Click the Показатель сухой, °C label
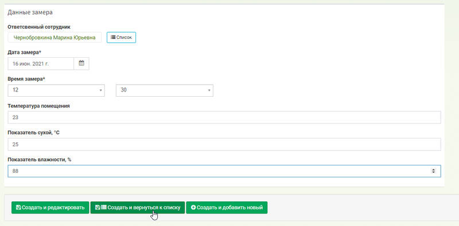Screen dimensions: 459x226 point(34,133)
